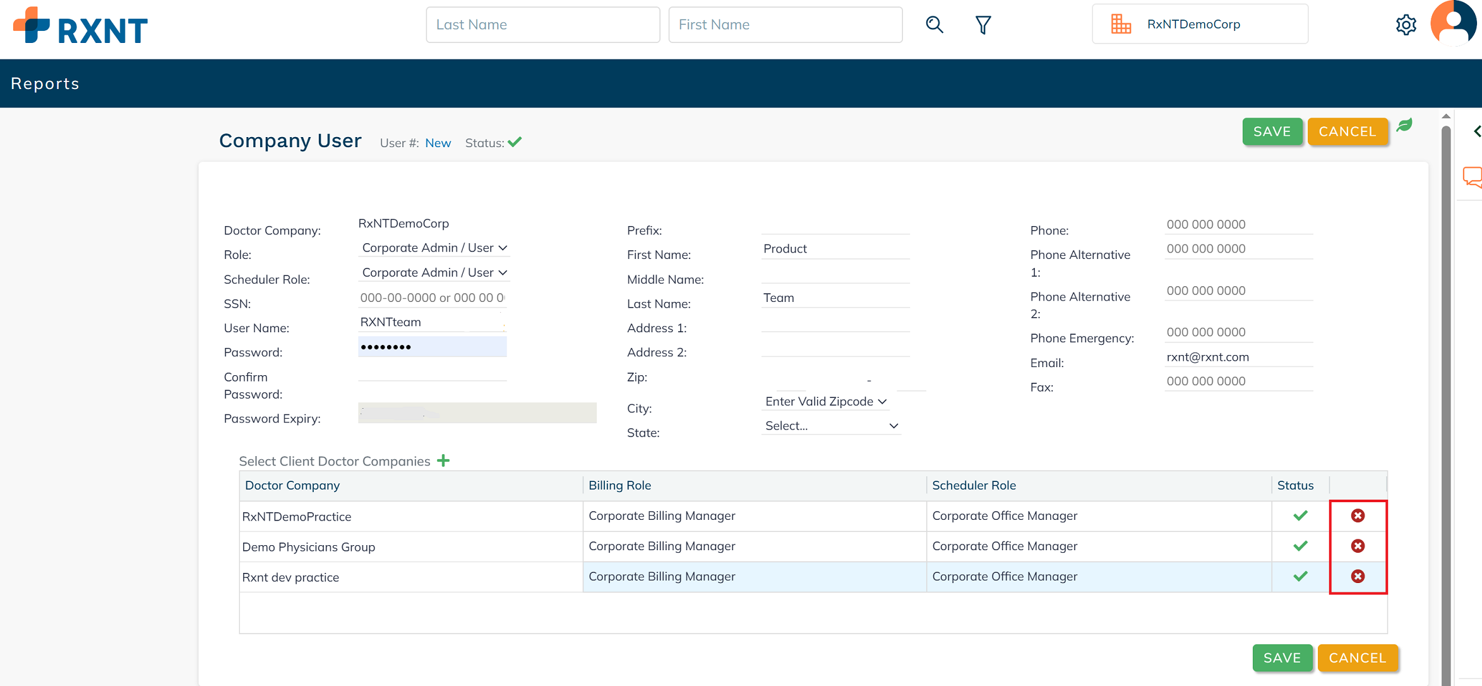
Task: Remove Rxnt dev practice row with red X
Action: point(1358,576)
